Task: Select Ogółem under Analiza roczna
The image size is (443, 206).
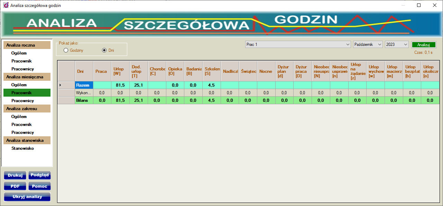Action: [x=19, y=53]
